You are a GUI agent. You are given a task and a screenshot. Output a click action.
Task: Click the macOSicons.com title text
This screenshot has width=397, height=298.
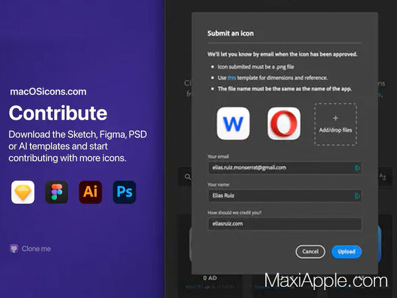[48, 91]
